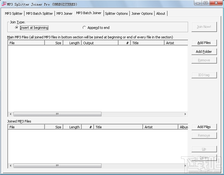Open the Joiner Options tab

point(142,14)
